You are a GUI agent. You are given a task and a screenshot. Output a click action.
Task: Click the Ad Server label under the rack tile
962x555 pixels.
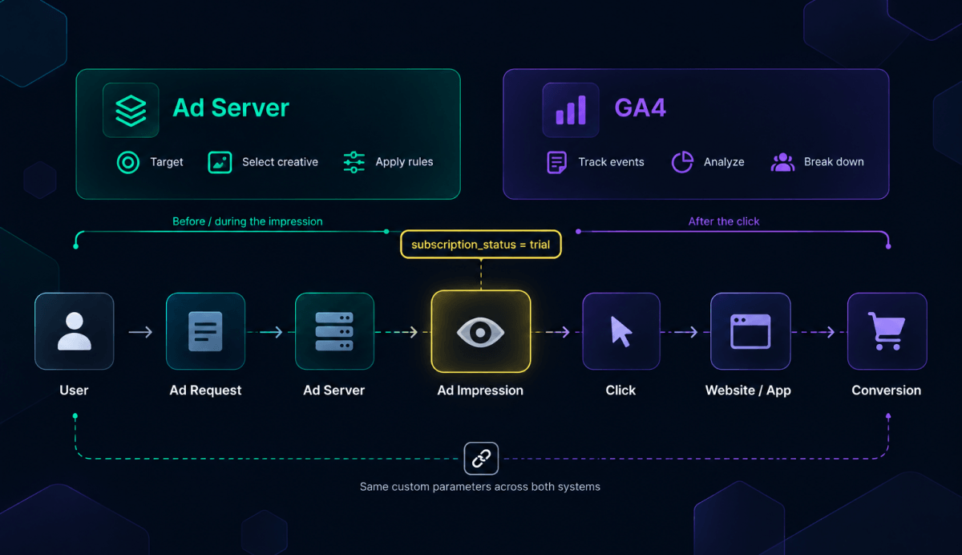(x=333, y=391)
